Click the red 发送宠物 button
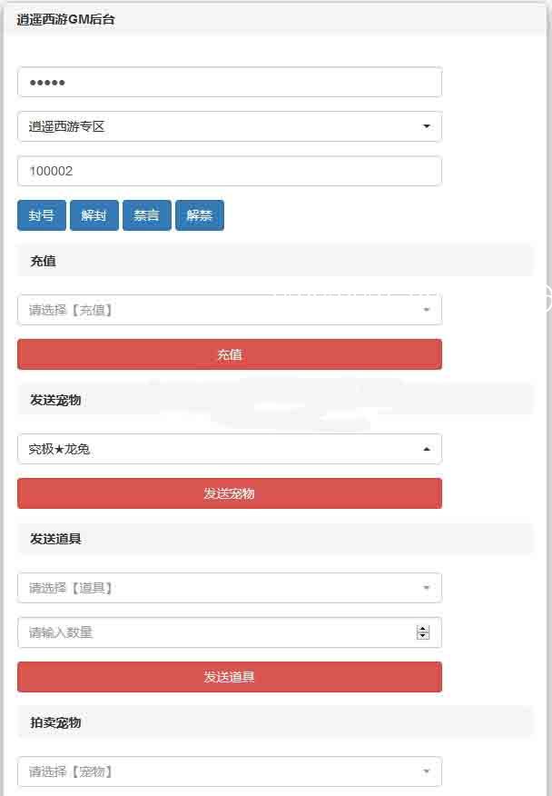The height and width of the screenshot is (796, 552). 230,493
